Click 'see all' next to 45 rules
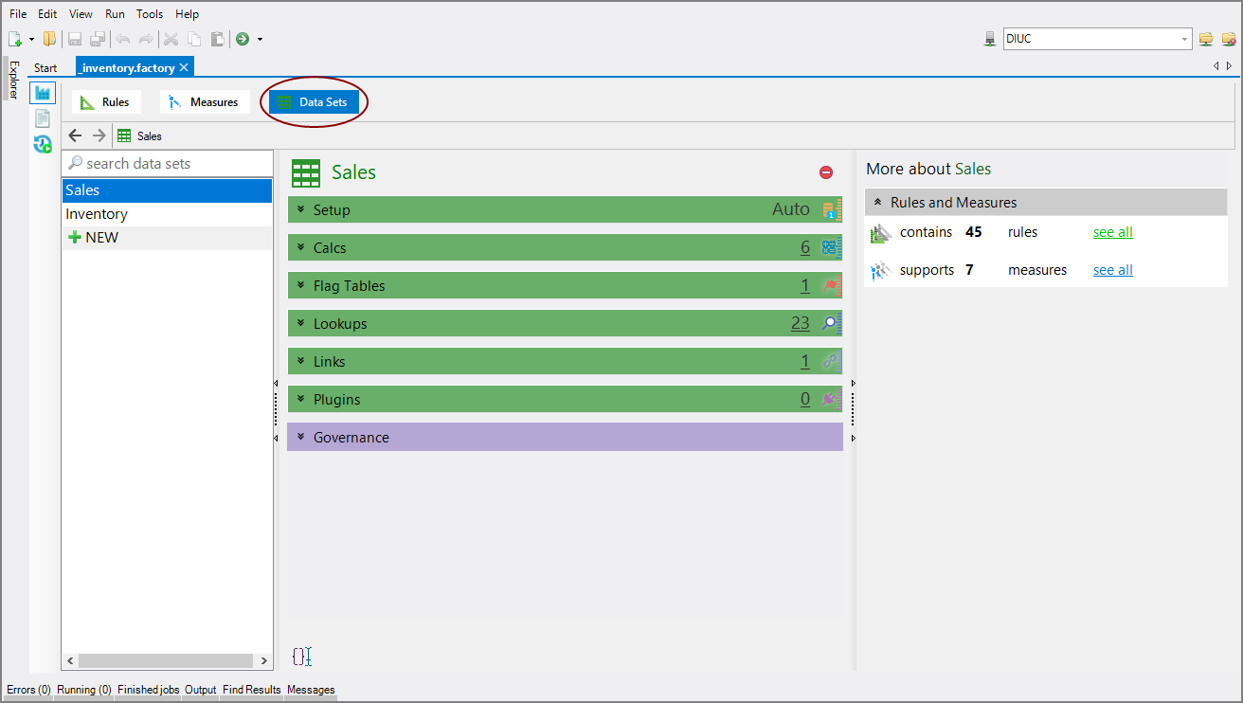This screenshot has height=703, width=1243. point(1112,231)
